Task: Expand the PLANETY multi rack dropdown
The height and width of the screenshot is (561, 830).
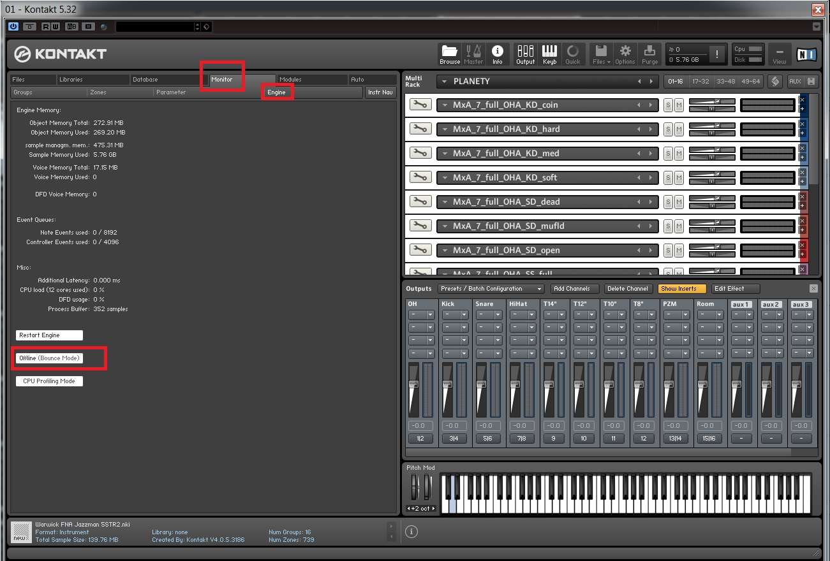Action: 445,82
